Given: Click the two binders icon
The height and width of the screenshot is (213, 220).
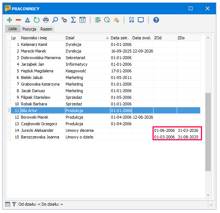Looking at the screenshot, I should 132,20.
